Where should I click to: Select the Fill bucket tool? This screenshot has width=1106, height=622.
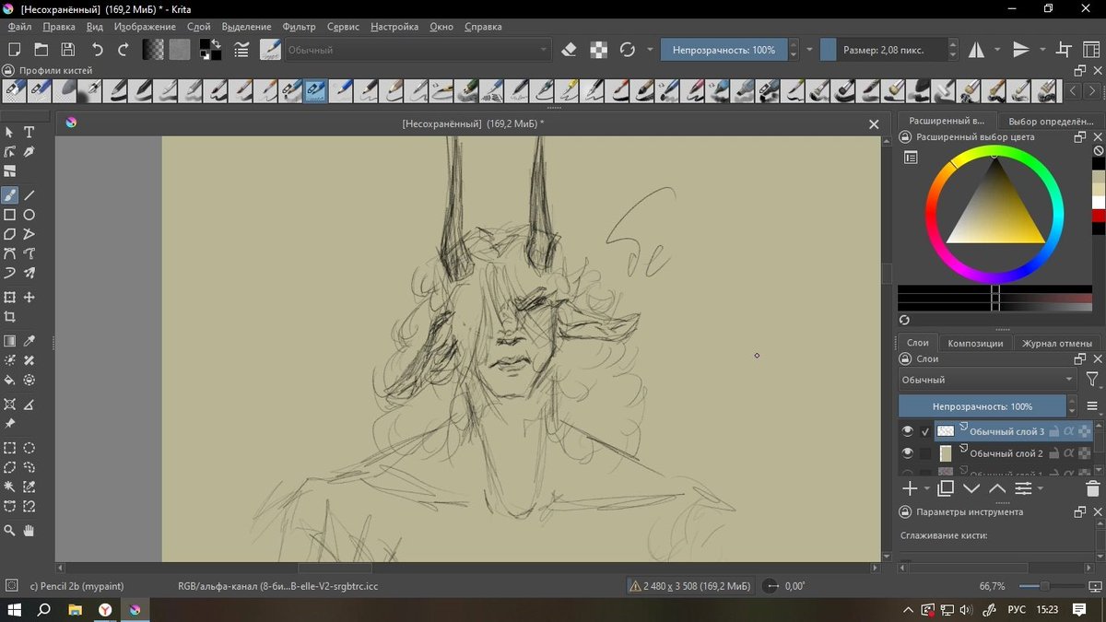pyautogui.click(x=9, y=380)
